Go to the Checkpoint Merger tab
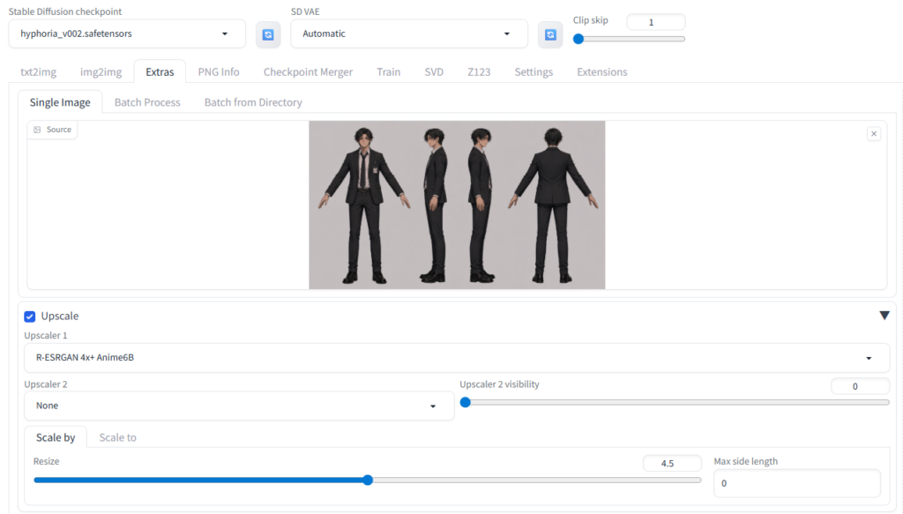This screenshot has width=903, height=514. click(308, 72)
